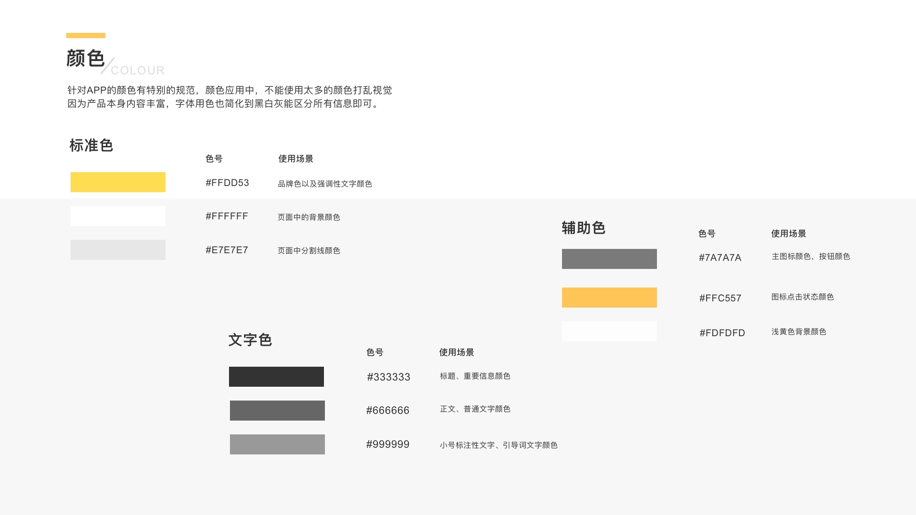Viewport: 916px width, 515px height.
Task: Click the #7A7A7A hex code text
Action: tap(720, 258)
